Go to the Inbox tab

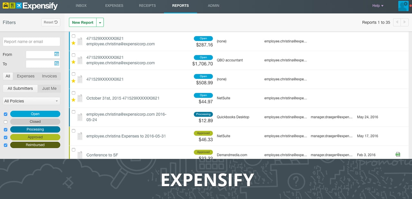[81, 6]
